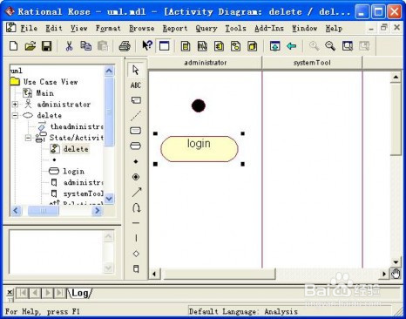This screenshot has height=319, width=406.
Task: Click browser tree scroll right arrow
Action: 98,211
